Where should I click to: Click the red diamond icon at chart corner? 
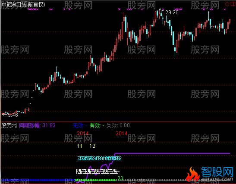(x=227, y=4)
